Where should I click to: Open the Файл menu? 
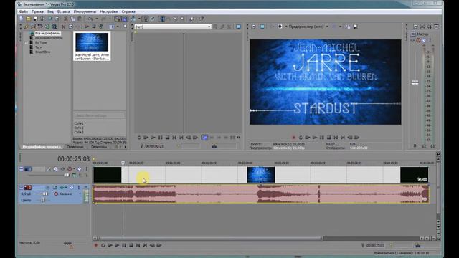[23, 11]
